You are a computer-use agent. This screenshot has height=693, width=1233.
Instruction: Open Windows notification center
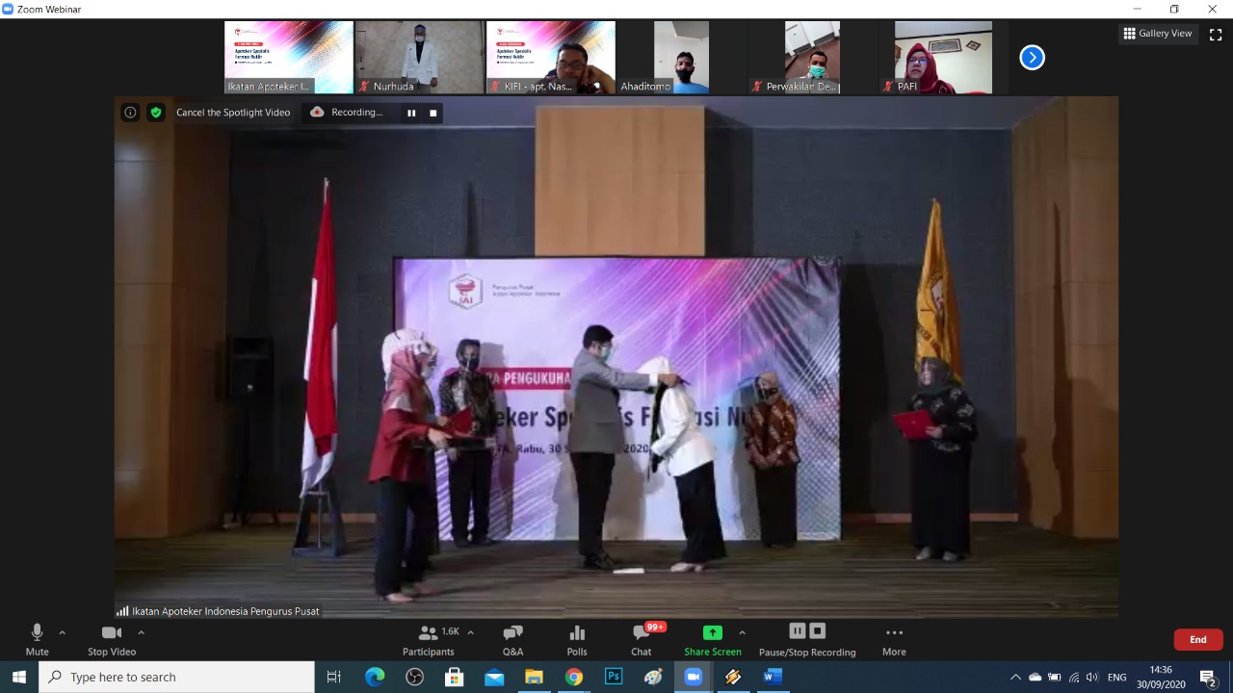pos(1209,677)
